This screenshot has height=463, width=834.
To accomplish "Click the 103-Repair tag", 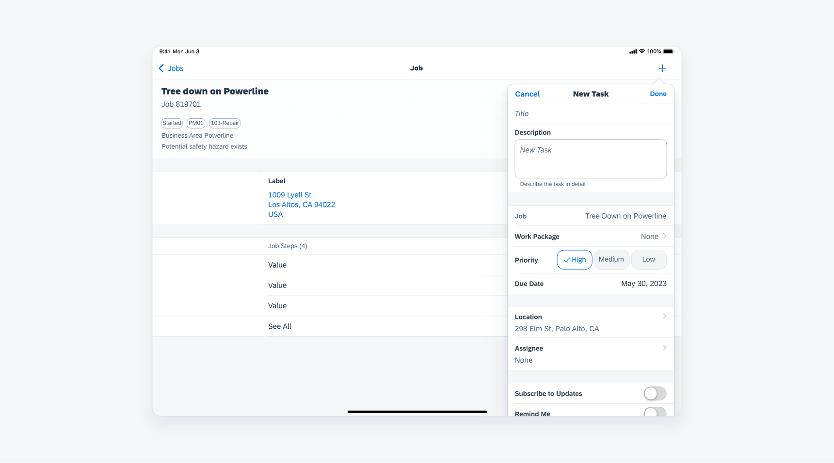I will point(225,123).
